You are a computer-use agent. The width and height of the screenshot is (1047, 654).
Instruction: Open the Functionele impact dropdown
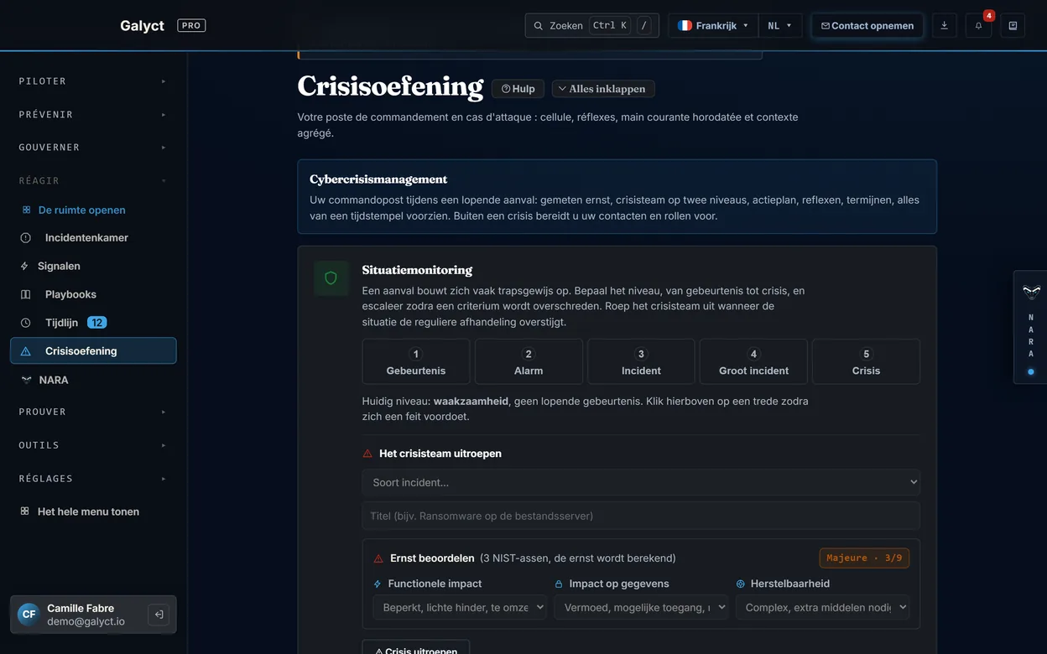pyautogui.click(x=460, y=608)
